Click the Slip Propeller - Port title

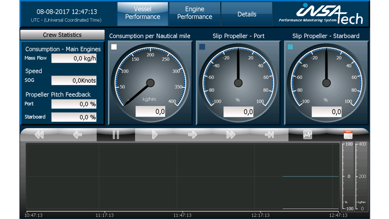(x=238, y=36)
